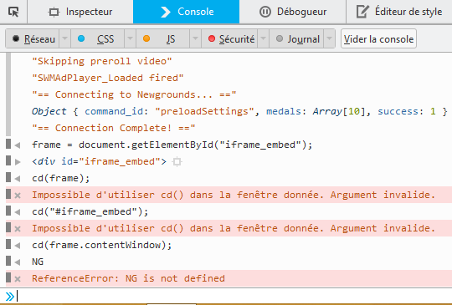Click the cd("#iframe_embed"); input line
This screenshot has height=305, width=452.
tap(90, 211)
